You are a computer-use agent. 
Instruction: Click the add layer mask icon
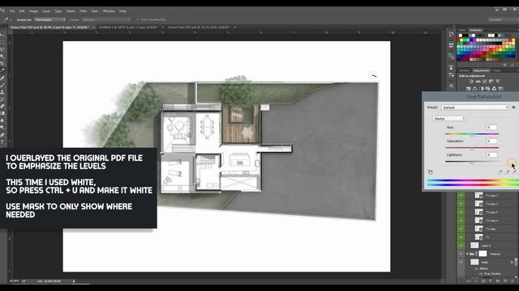click(x=483, y=281)
